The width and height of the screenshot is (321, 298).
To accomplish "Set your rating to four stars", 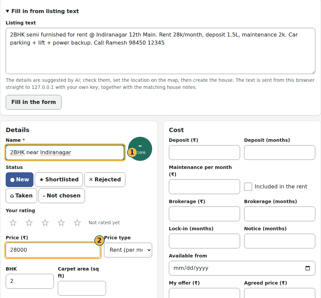I will (x=61, y=223).
